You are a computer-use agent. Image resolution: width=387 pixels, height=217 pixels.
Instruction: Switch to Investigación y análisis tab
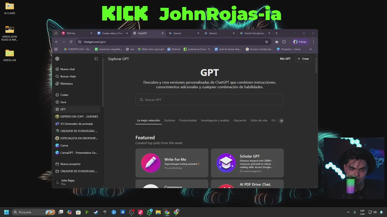tap(215, 121)
